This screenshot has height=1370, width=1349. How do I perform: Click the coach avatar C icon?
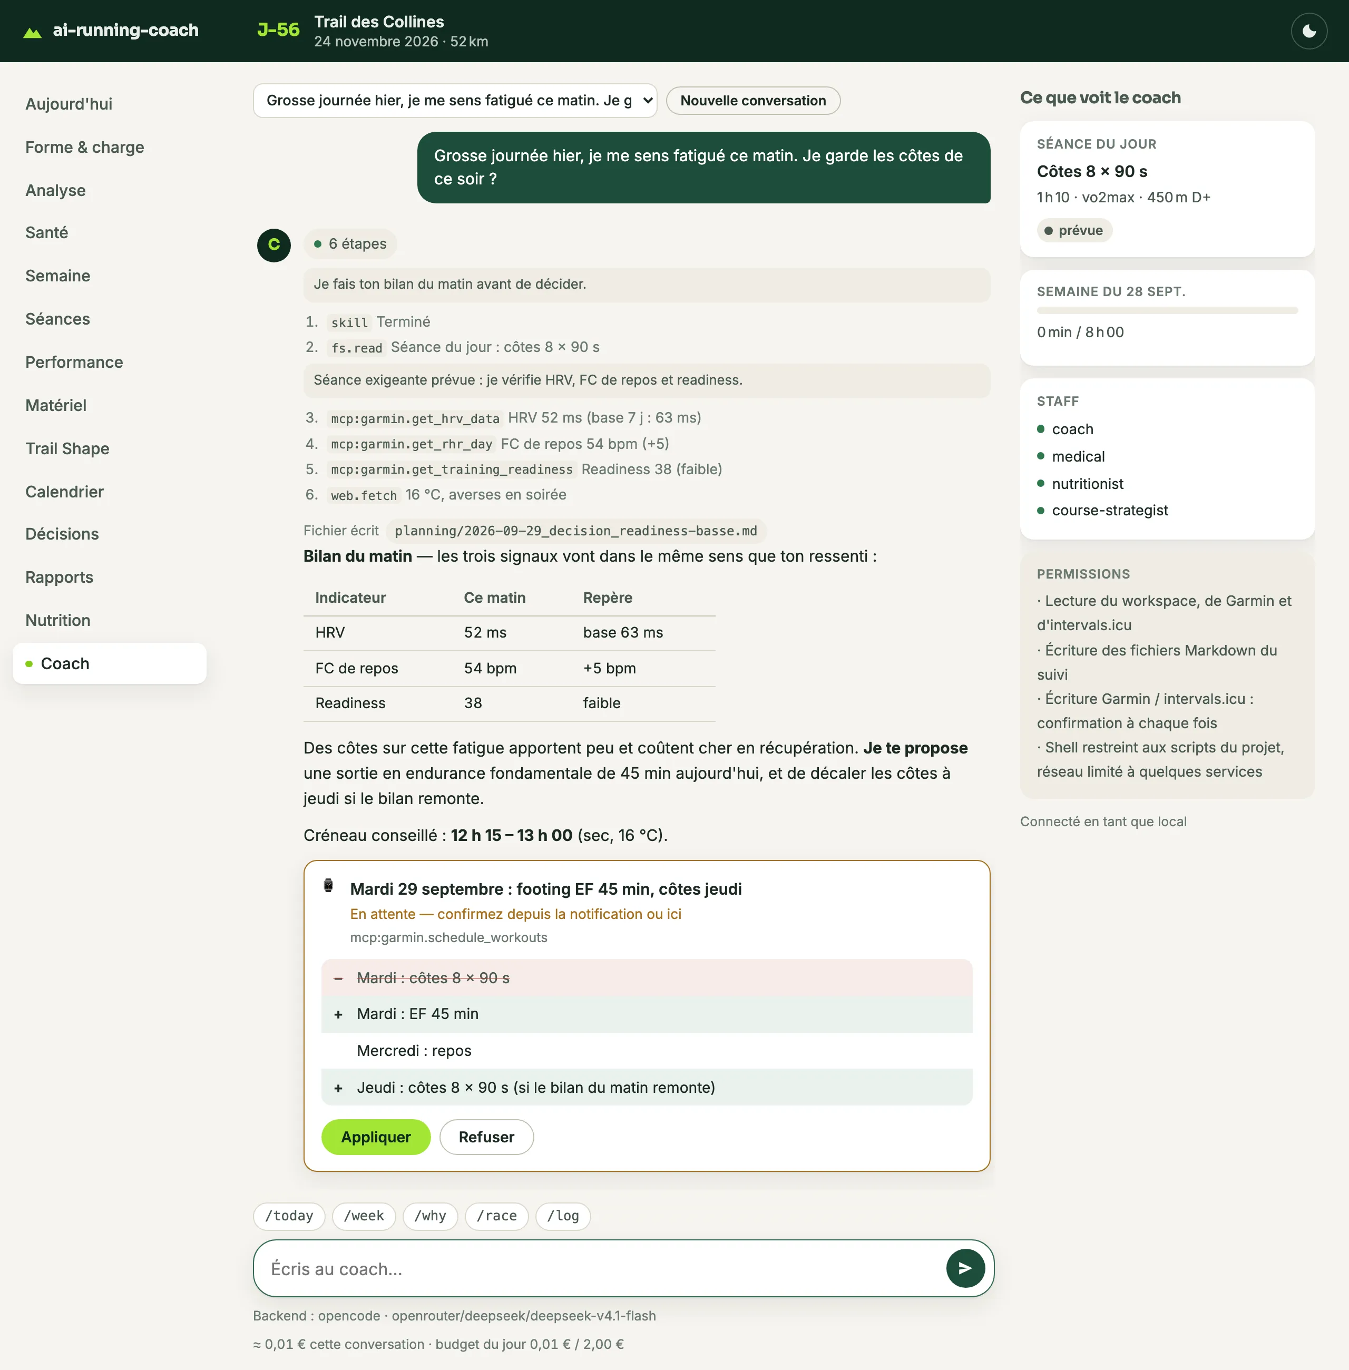(273, 245)
